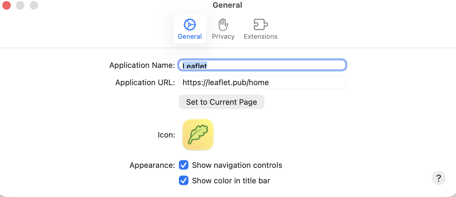Click the minimize window button
Screen dimensions: 456x197
point(20,5)
